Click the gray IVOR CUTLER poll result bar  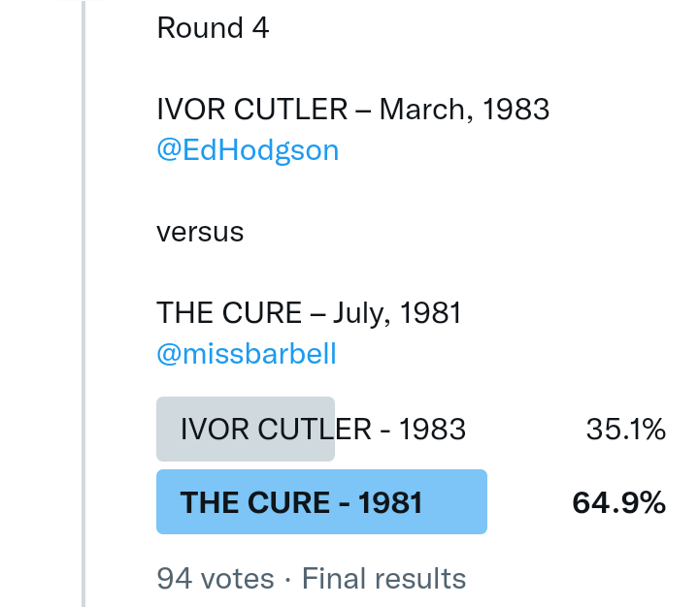coord(245,429)
